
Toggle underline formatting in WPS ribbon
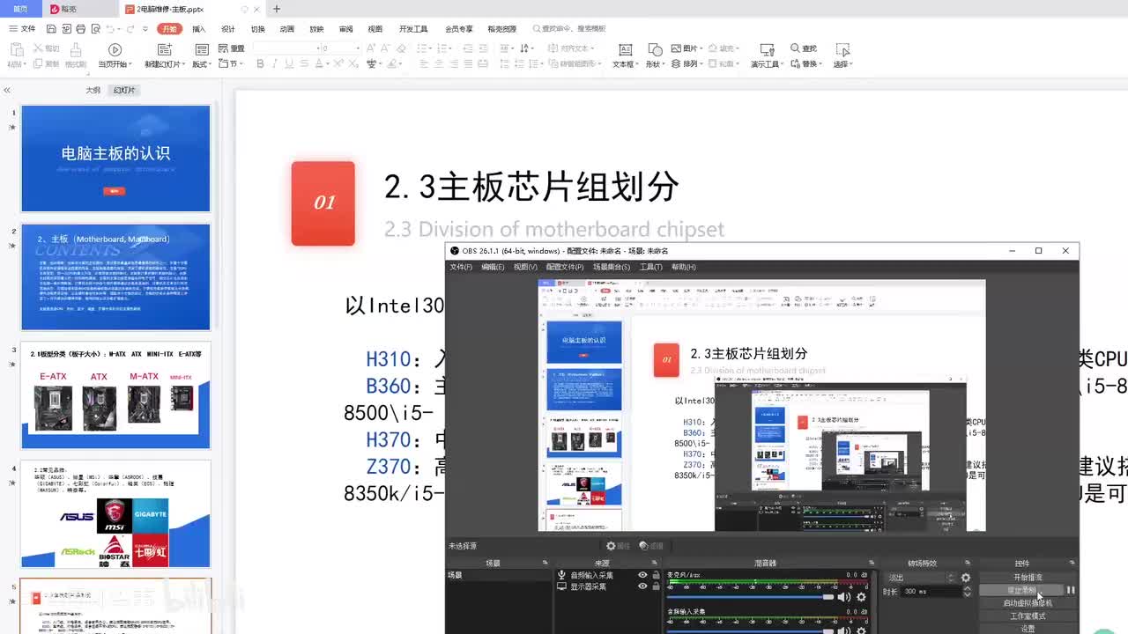pos(289,63)
